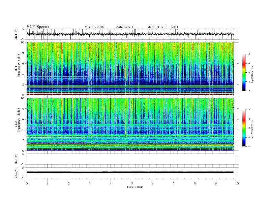This screenshot has width=267, height=206.
Task: Click the empty ch.3(V) plot panel
Action: tap(132, 159)
